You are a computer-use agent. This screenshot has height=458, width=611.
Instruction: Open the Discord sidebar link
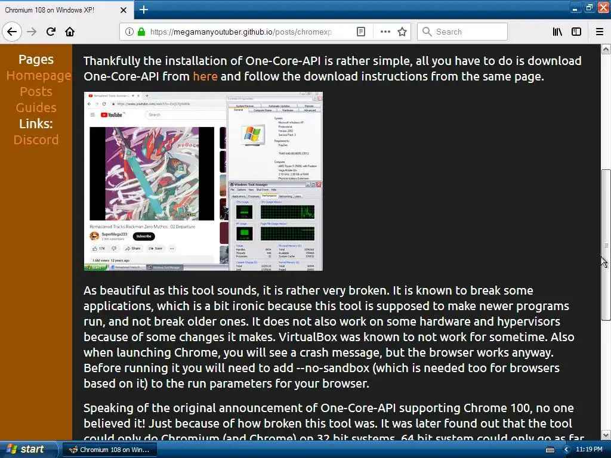click(x=36, y=140)
